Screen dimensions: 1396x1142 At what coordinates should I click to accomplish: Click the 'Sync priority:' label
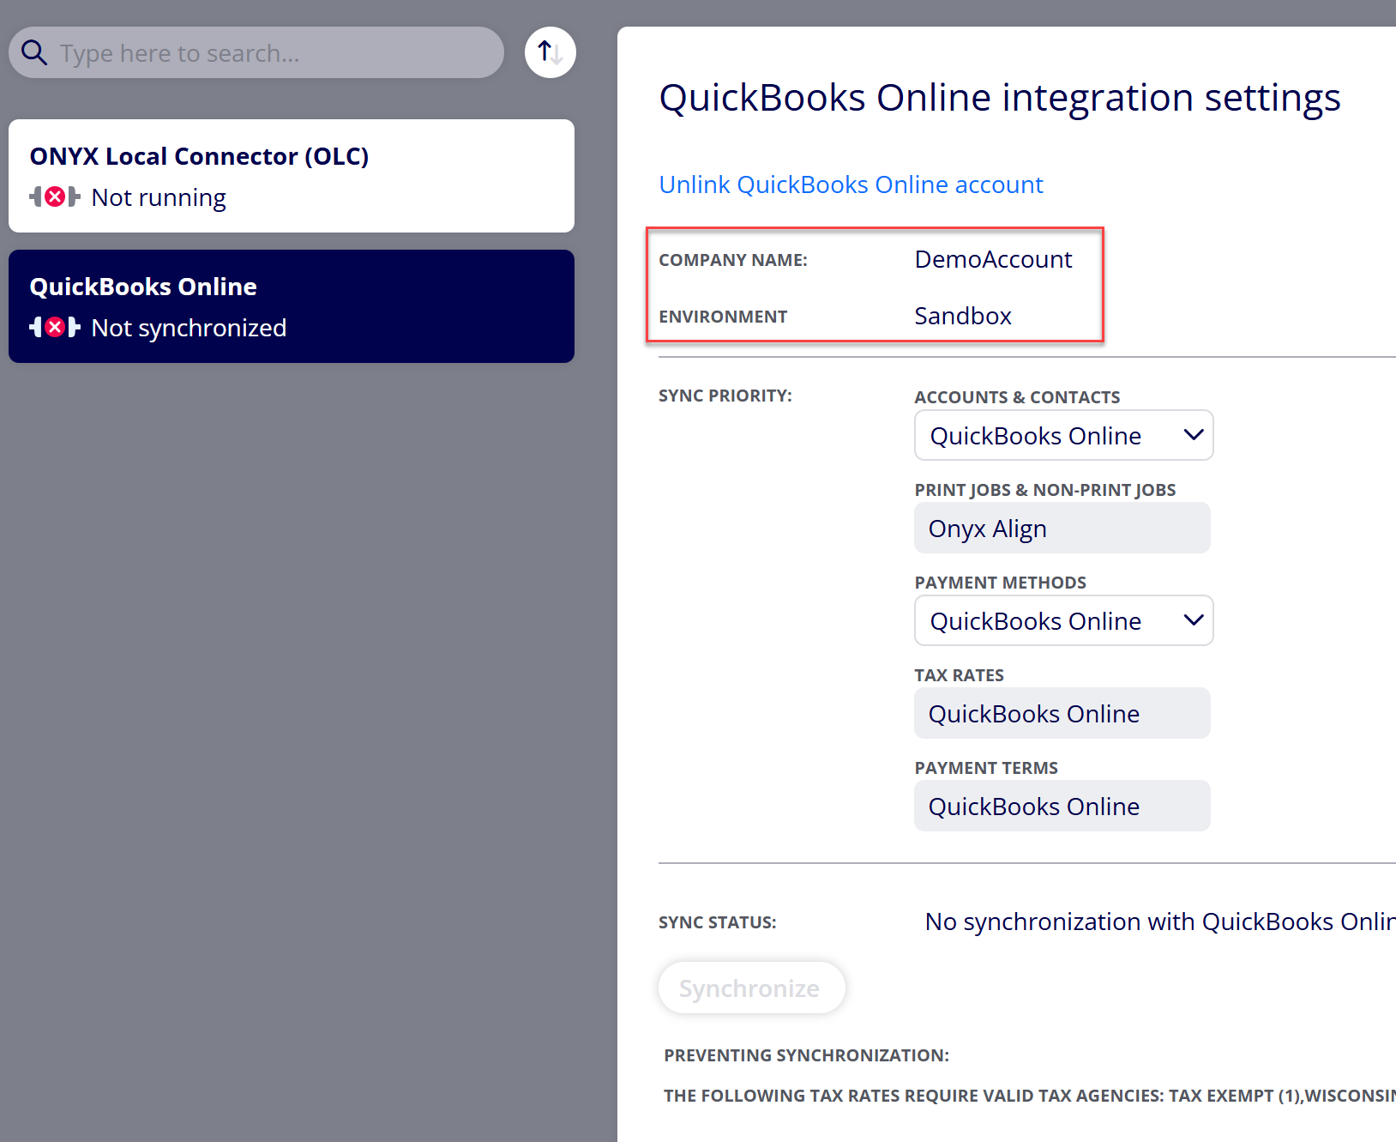pos(725,396)
